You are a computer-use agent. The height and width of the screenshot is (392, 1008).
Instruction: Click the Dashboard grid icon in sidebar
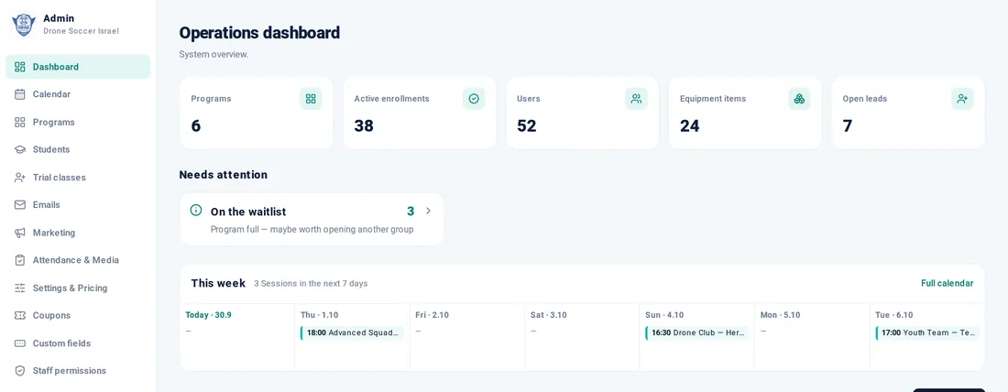pos(20,67)
